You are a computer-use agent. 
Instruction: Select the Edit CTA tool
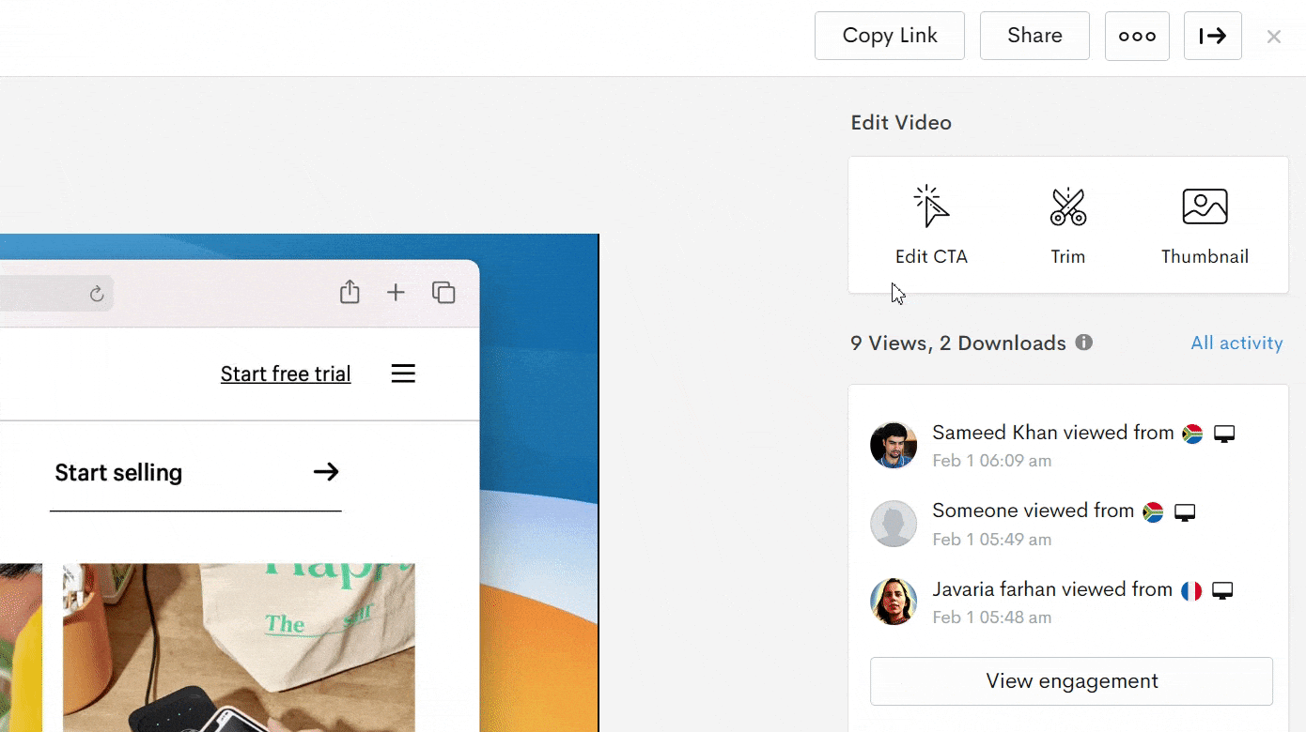[931, 221]
